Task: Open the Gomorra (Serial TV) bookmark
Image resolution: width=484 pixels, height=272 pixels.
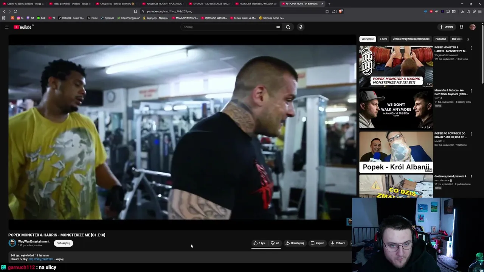Action: pos(271,18)
